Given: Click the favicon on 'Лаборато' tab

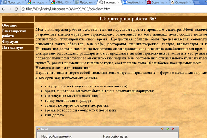Looking at the screenshot, I should pos(77,2).
